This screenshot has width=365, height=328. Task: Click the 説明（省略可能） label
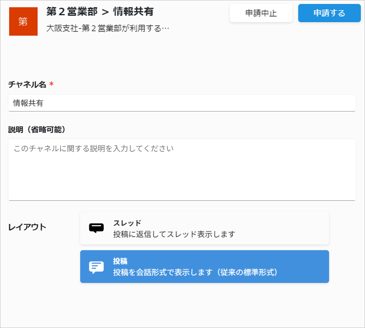(37, 129)
